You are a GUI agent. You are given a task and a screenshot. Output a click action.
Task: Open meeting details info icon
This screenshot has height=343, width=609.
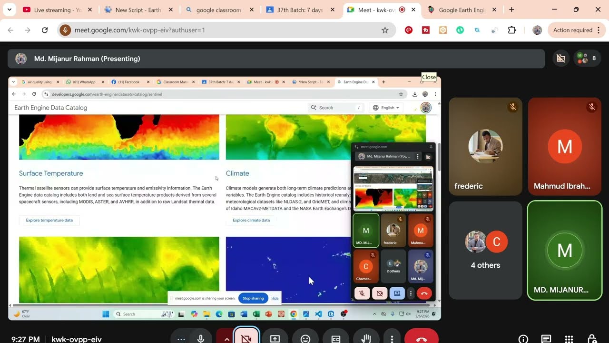(523, 339)
